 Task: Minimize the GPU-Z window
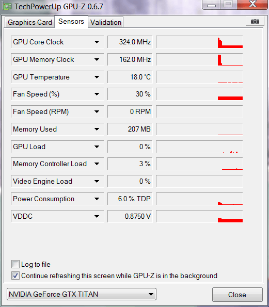(211, 4)
